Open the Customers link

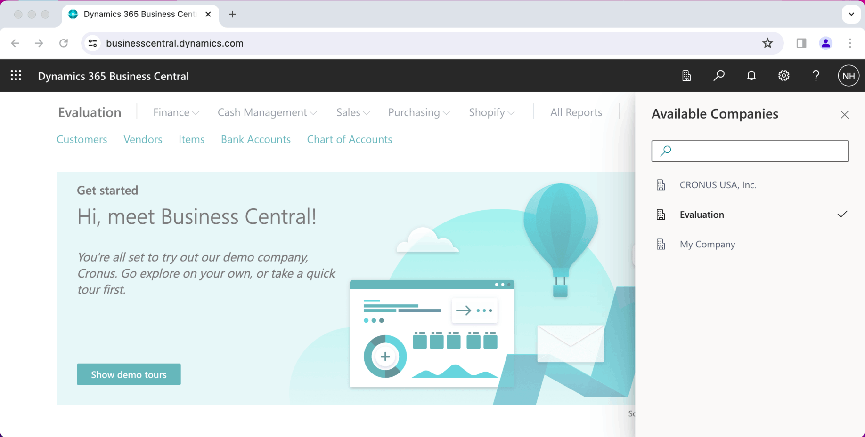pos(82,139)
